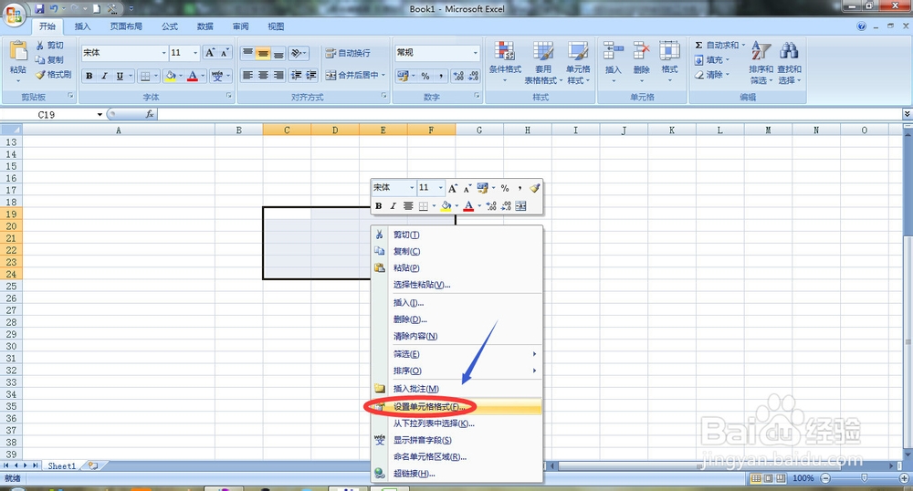Click the Increase Font Size icon in ribbon
This screenshot has width=913, height=491.
coord(210,53)
